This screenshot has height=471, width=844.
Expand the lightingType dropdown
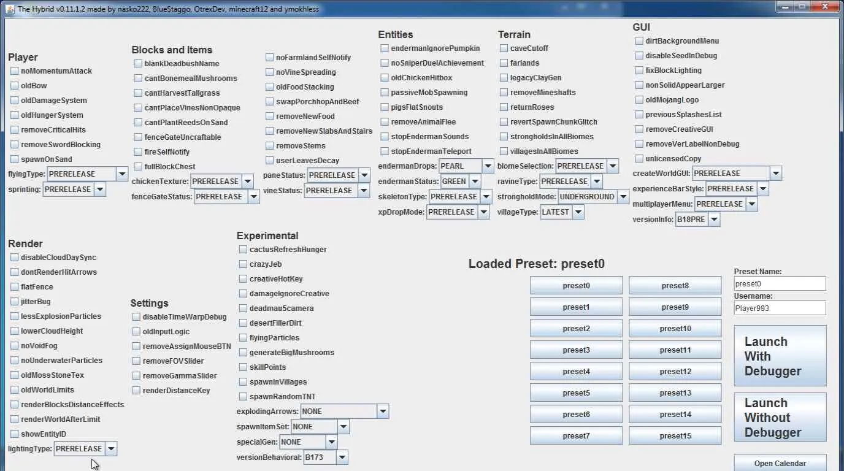85,449
